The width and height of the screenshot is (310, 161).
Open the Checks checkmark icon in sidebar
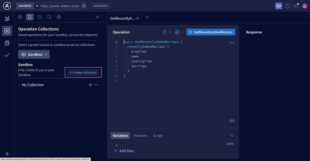click(x=7, y=55)
